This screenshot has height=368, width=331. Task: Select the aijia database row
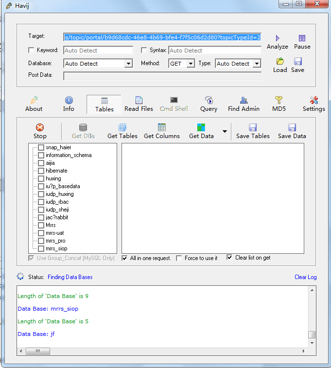[x=50, y=163]
